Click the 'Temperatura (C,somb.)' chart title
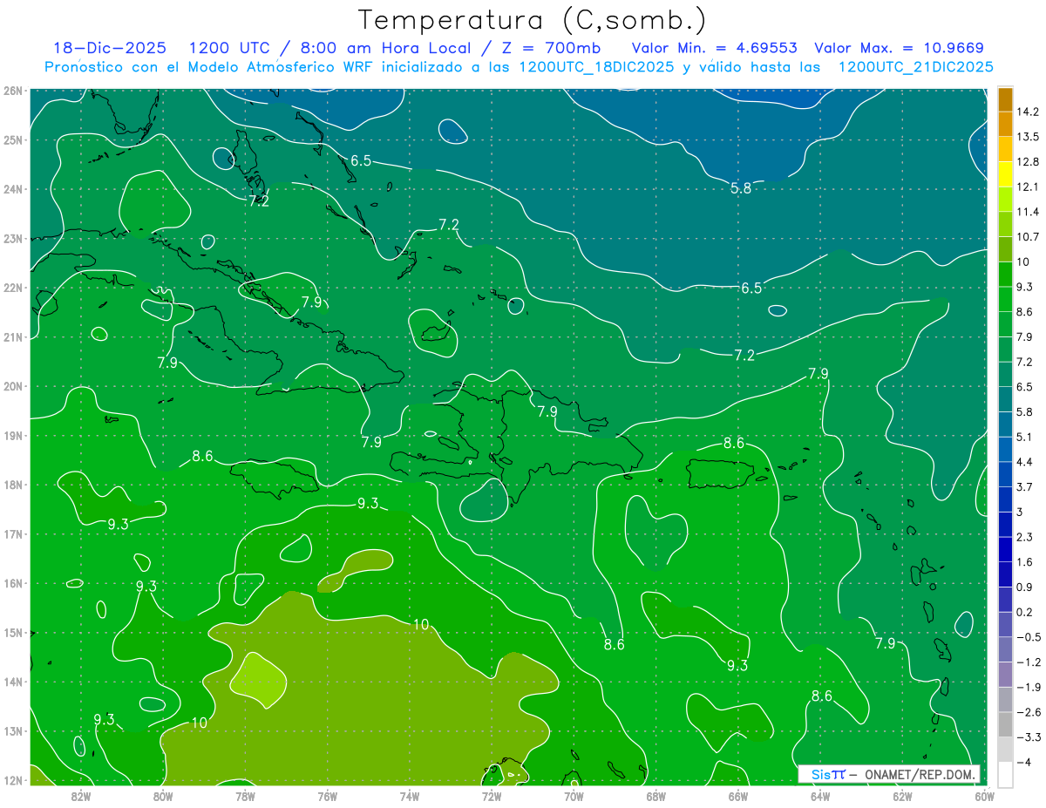 [x=533, y=21]
